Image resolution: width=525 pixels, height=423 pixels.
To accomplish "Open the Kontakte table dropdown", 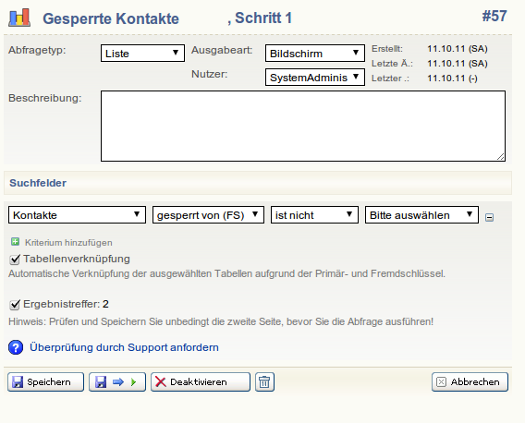I will click(77, 215).
